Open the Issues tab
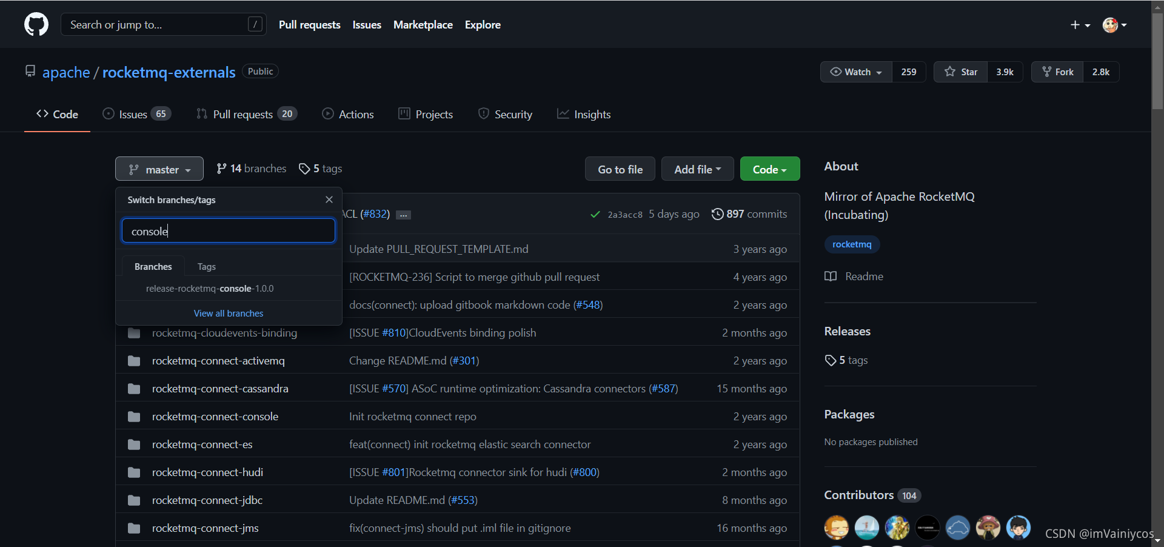This screenshot has width=1164, height=547. [x=137, y=114]
